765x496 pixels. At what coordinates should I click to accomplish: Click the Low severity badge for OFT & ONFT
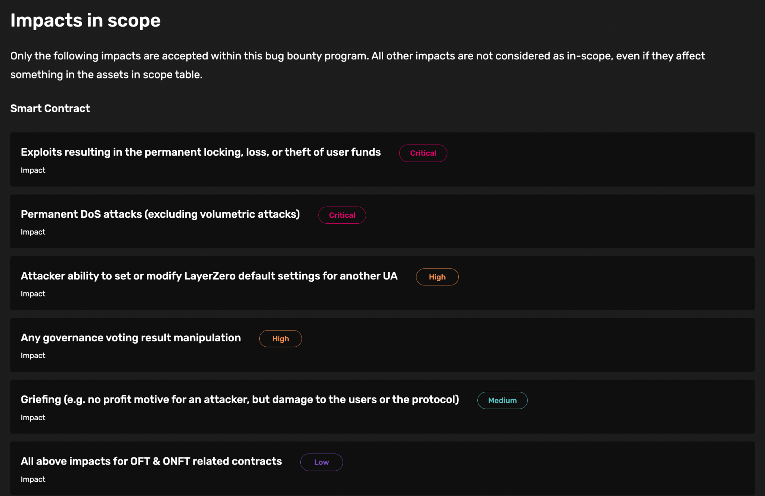click(x=321, y=462)
